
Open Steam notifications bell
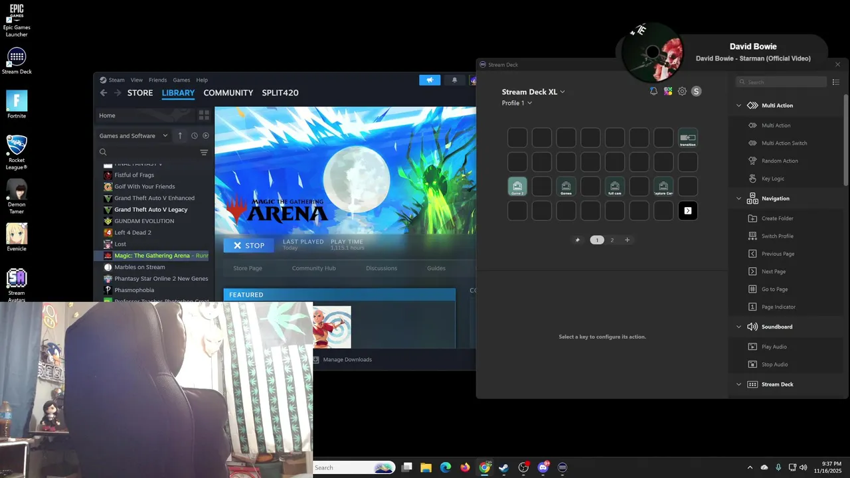click(x=454, y=80)
